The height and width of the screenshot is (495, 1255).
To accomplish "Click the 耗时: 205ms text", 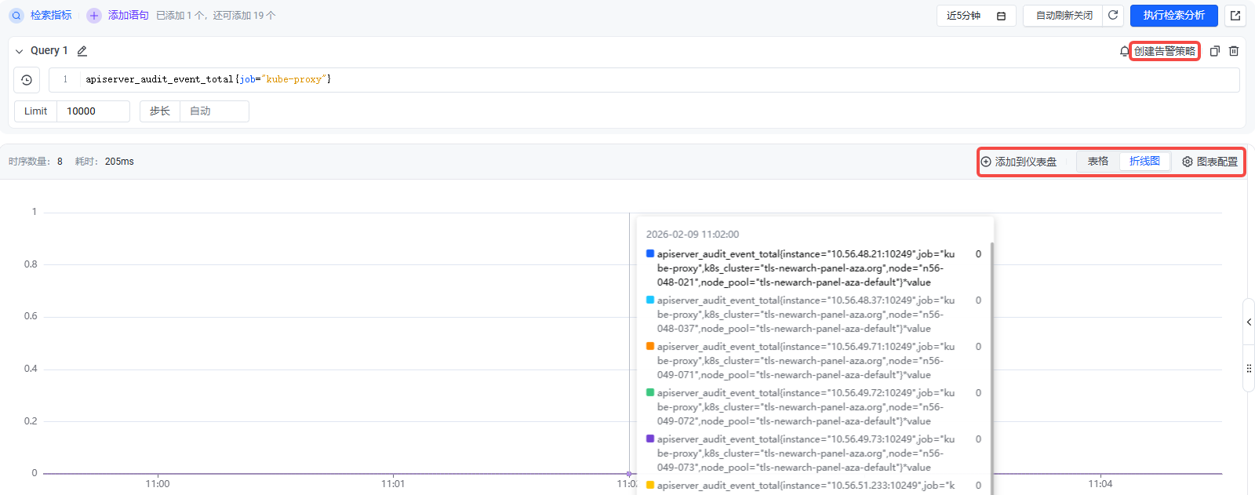I will (x=104, y=162).
